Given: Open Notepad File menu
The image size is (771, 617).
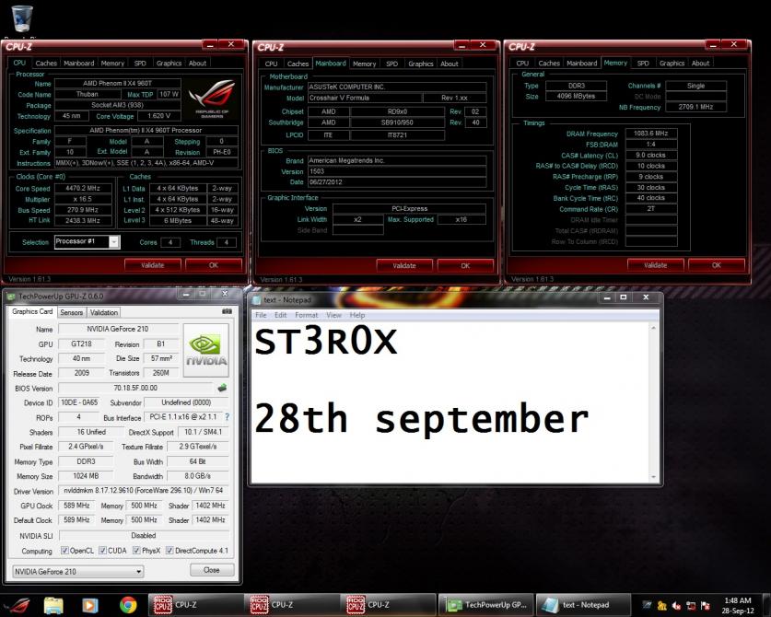Looking at the screenshot, I should 261,315.
